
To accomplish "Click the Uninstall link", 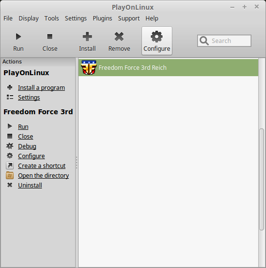I will pos(30,185).
